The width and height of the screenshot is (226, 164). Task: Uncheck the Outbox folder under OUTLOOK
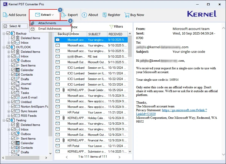pos(13,61)
